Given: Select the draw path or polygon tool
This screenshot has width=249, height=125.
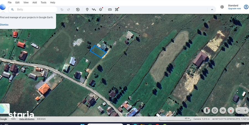Looking at the screenshot, I should 94,9.
